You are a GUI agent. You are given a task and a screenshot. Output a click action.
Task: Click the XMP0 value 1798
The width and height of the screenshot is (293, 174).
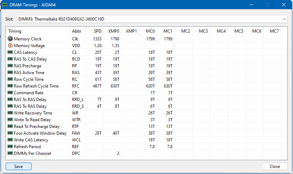click(115, 39)
